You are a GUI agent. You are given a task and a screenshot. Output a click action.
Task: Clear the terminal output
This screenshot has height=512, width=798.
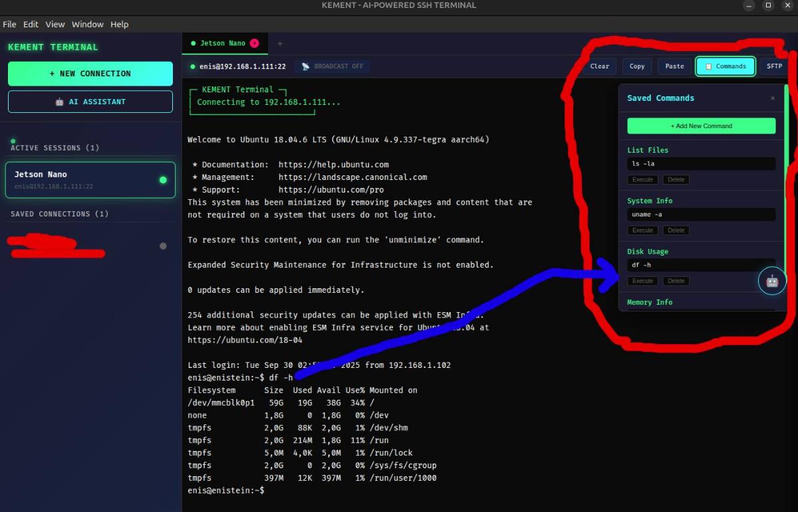pyautogui.click(x=599, y=66)
